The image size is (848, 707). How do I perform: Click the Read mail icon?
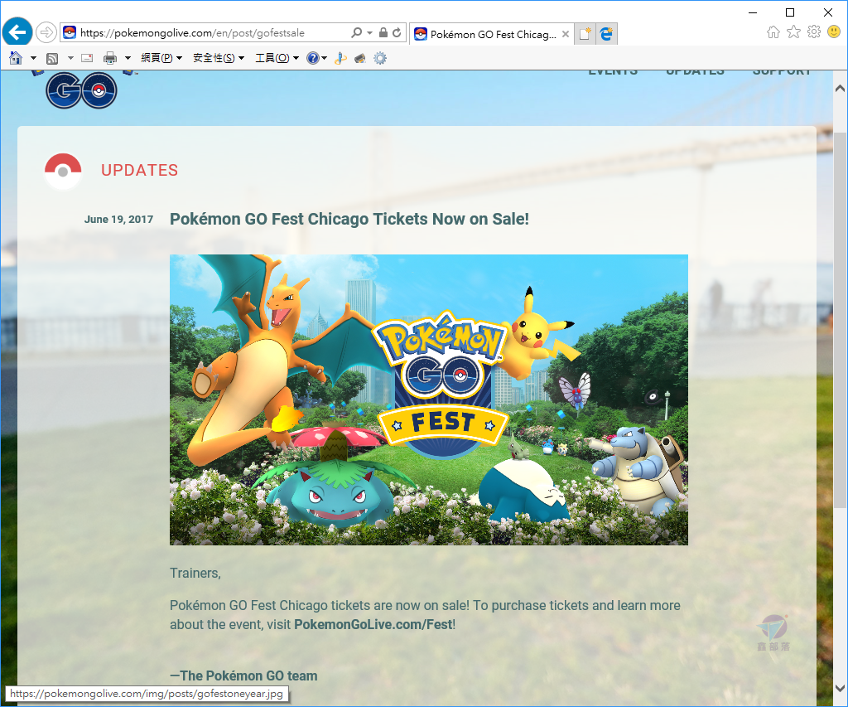(x=87, y=58)
